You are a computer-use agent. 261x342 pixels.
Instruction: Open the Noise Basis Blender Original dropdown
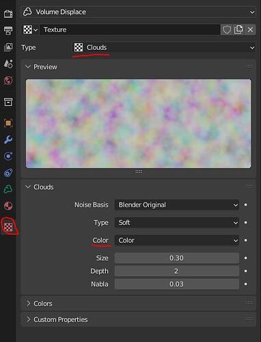point(177,205)
